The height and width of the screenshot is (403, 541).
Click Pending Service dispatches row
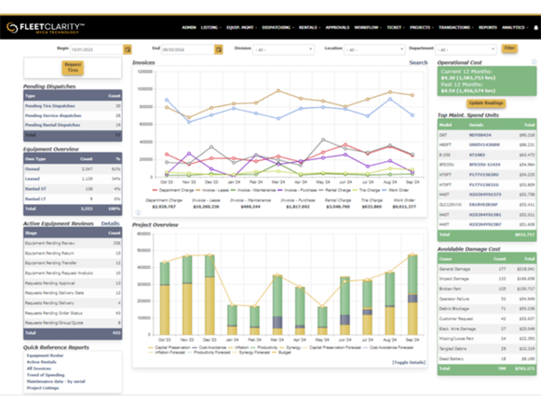[x=72, y=116]
